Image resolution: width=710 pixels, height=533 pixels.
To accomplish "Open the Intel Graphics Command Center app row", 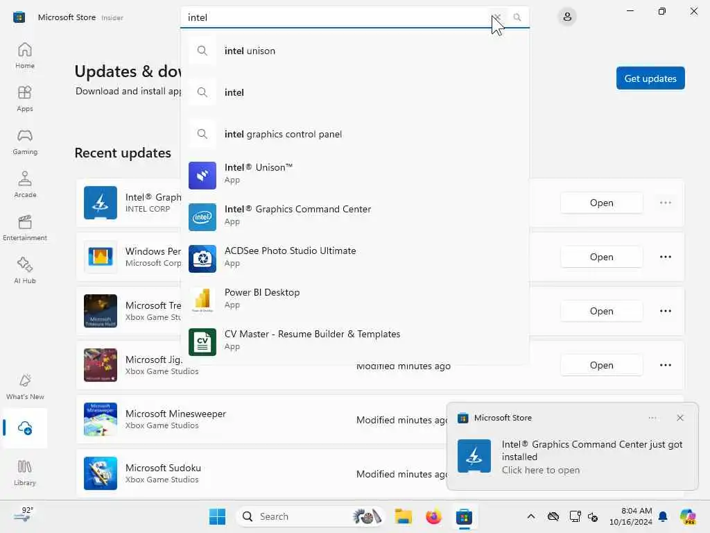I will [x=601, y=203].
